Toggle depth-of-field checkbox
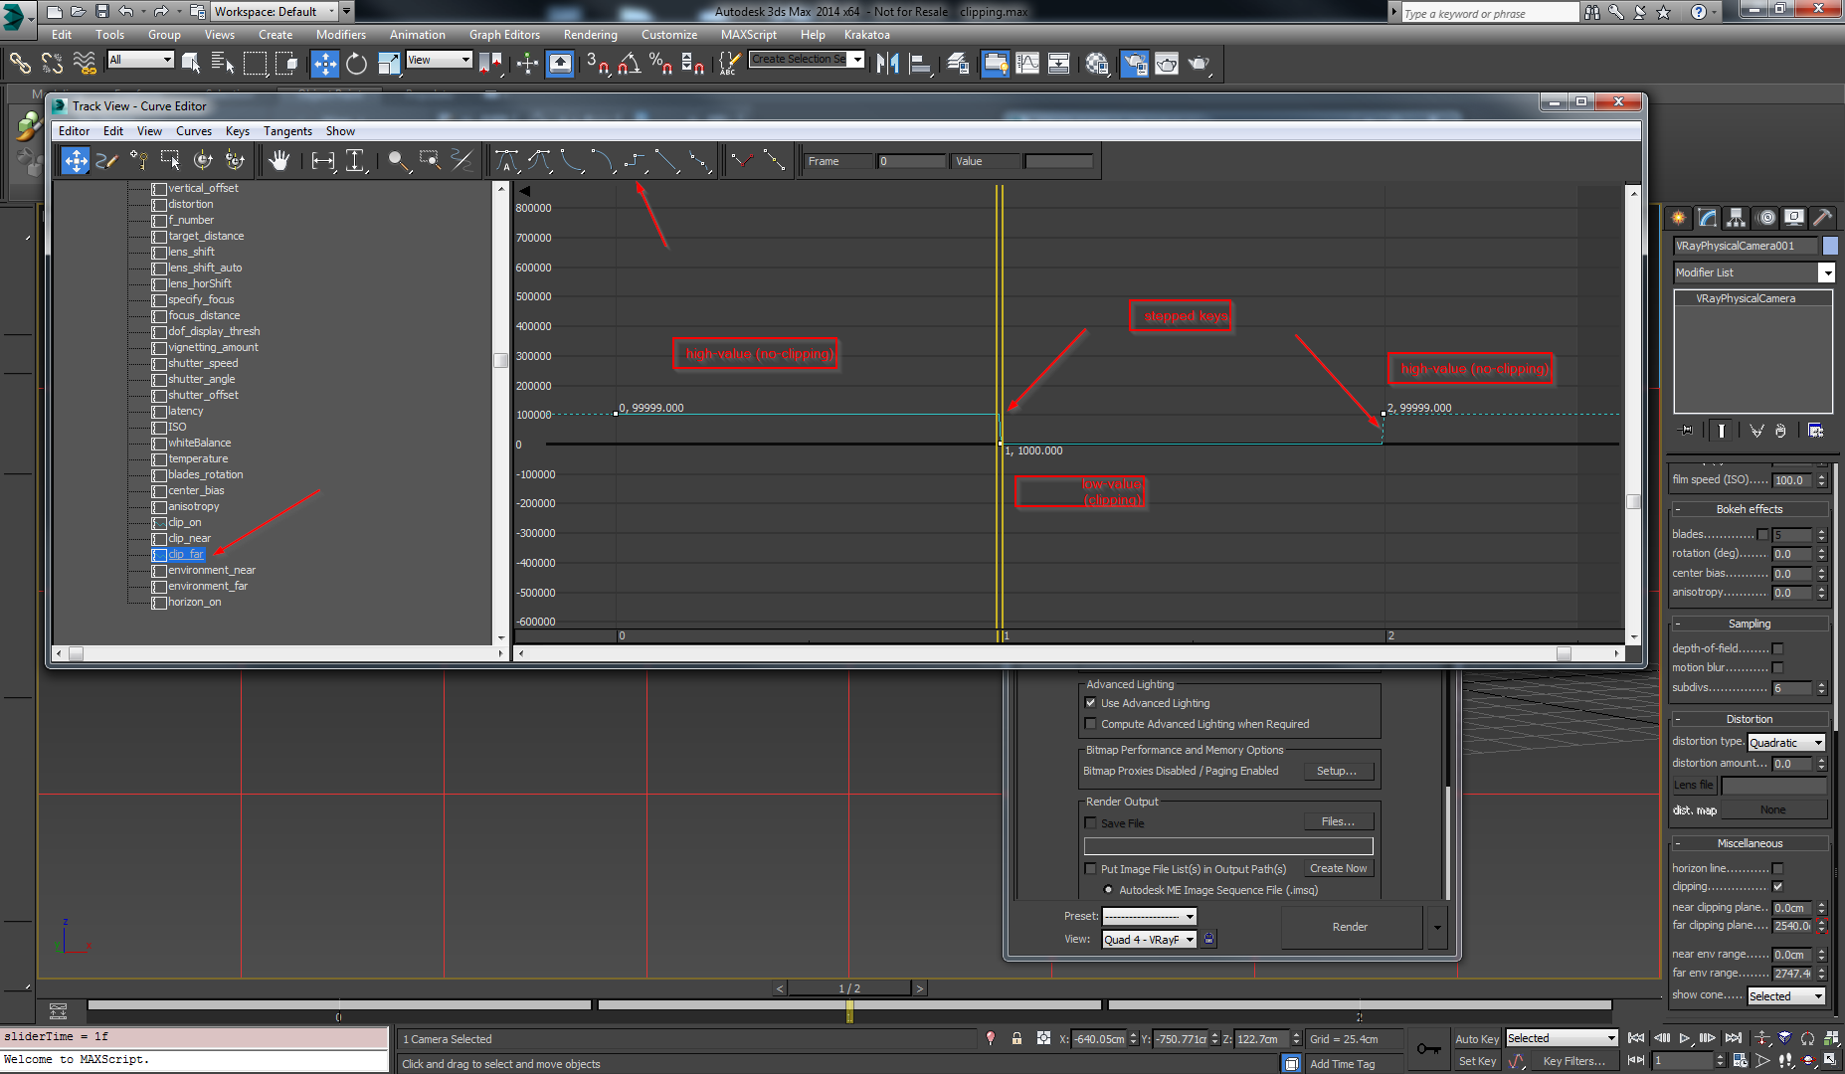Screen dimensions: 1845x1074 point(1777,648)
